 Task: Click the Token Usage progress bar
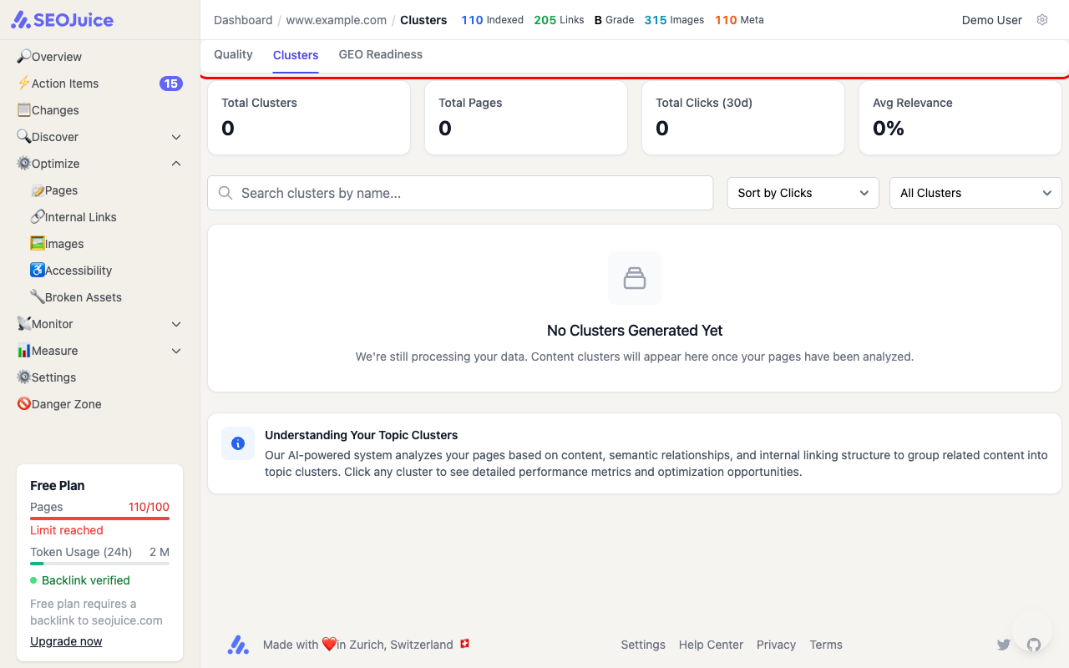(99, 564)
